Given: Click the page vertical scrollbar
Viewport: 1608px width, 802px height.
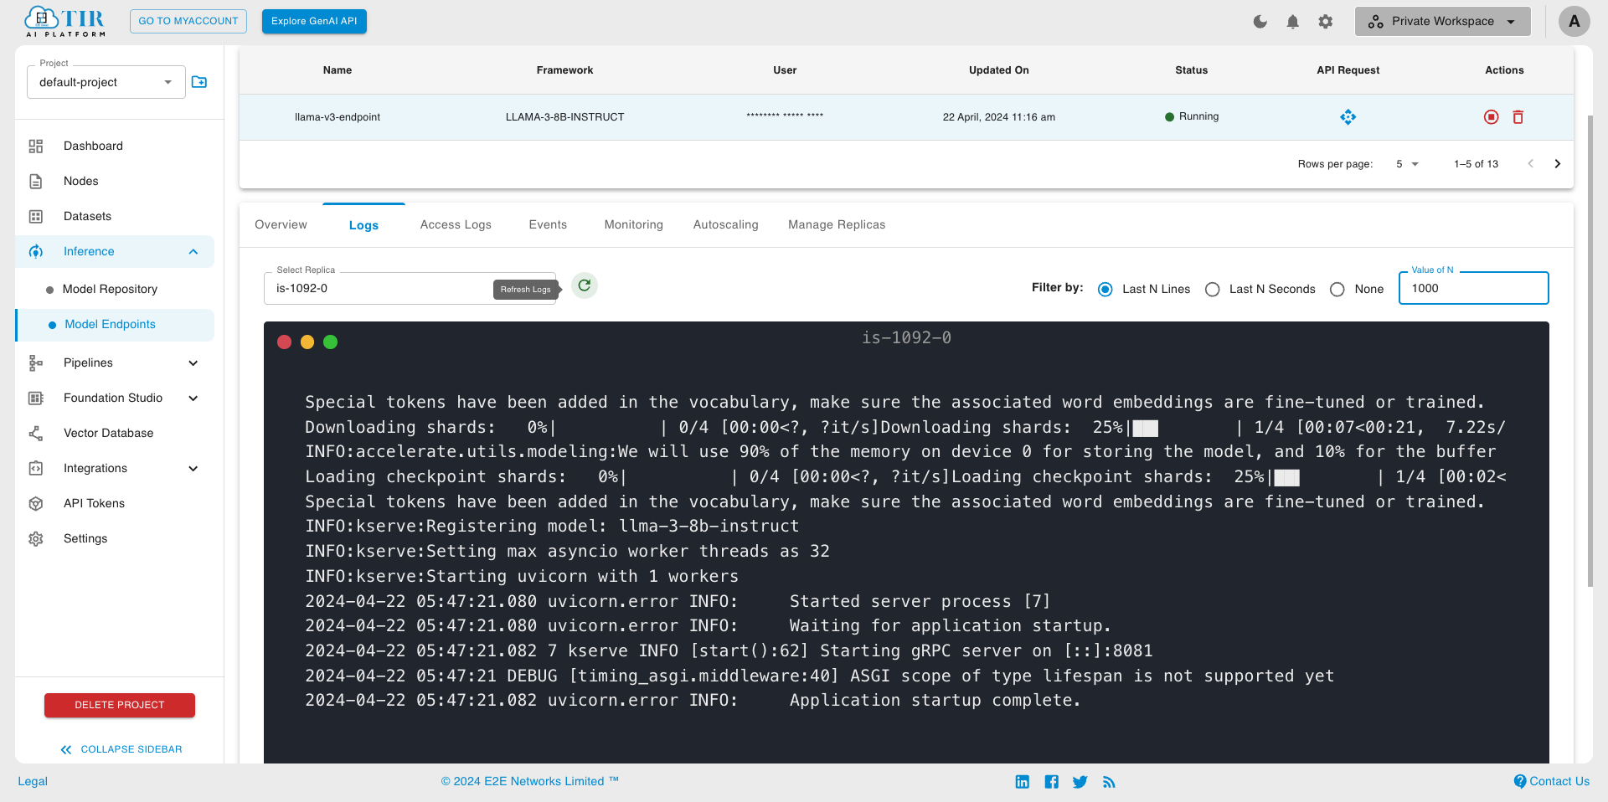Looking at the screenshot, I should pyautogui.click(x=1590, y=351).
